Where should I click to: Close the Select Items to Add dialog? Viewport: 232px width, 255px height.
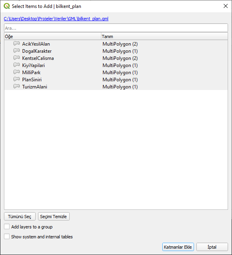point(226,6)
